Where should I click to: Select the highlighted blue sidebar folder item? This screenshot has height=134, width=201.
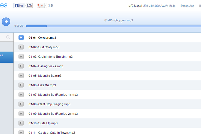coord(7,57)
